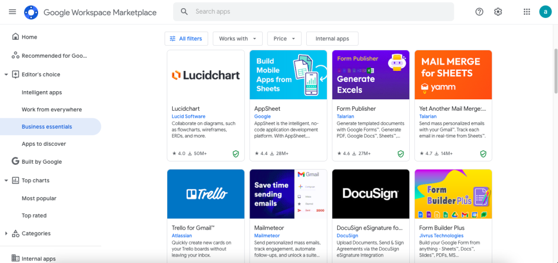The width and height of the screenshot is (558, 263).
Task: Open the Mailmeteor Gmail banner image
Action: (288, 194)
